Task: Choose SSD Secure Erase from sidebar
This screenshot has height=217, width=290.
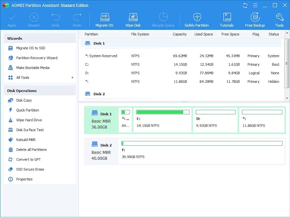Action: coord(30,169)
